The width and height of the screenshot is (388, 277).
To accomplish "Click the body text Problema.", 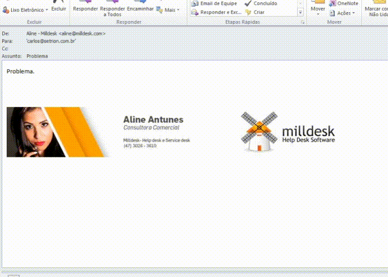I will click(21, 71).
